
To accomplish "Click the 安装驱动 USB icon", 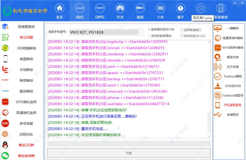I will click(x=218, y=115).
